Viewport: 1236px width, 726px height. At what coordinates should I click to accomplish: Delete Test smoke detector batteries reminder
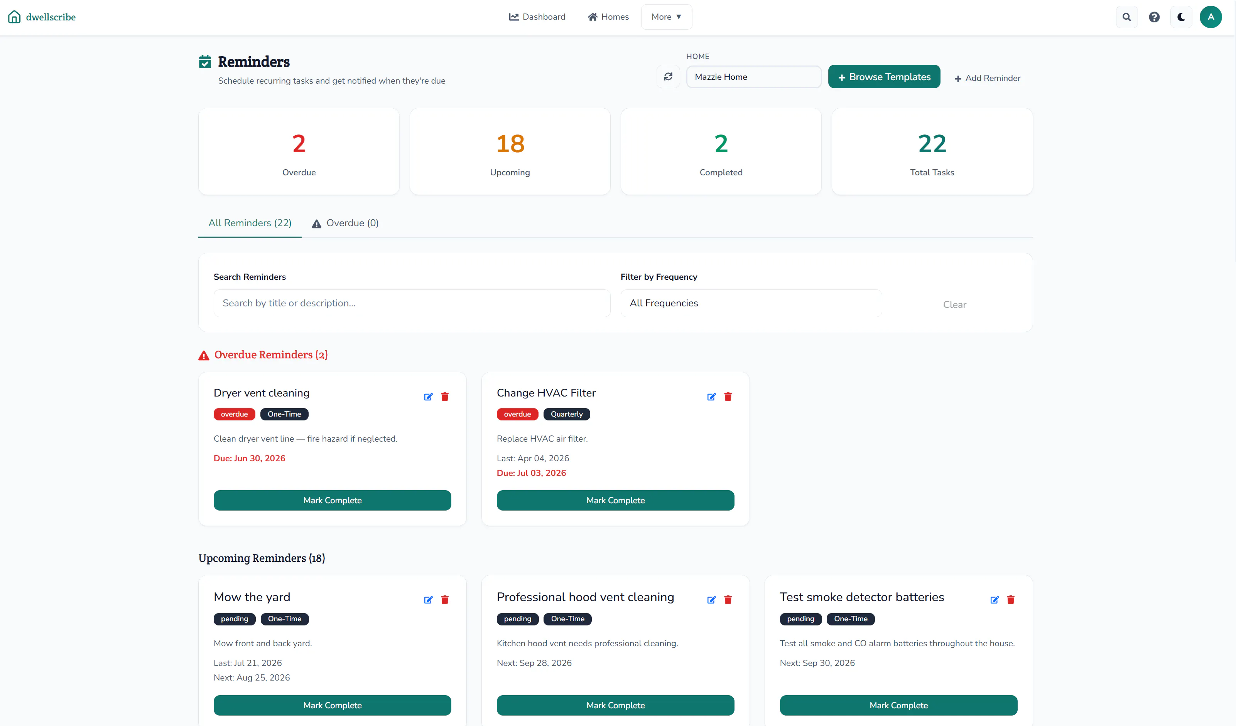click(x=1011, y=600)
